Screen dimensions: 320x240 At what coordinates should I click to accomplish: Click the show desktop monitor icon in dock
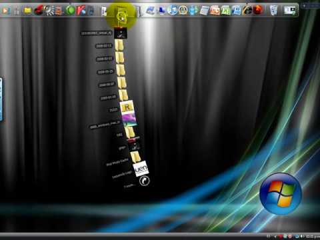click(x=290, y=11)
